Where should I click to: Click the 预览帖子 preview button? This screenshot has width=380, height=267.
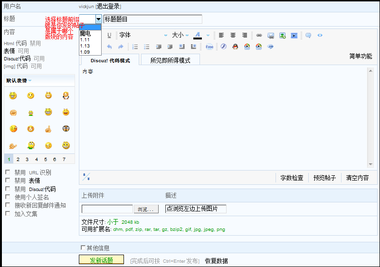coord(324,178)
